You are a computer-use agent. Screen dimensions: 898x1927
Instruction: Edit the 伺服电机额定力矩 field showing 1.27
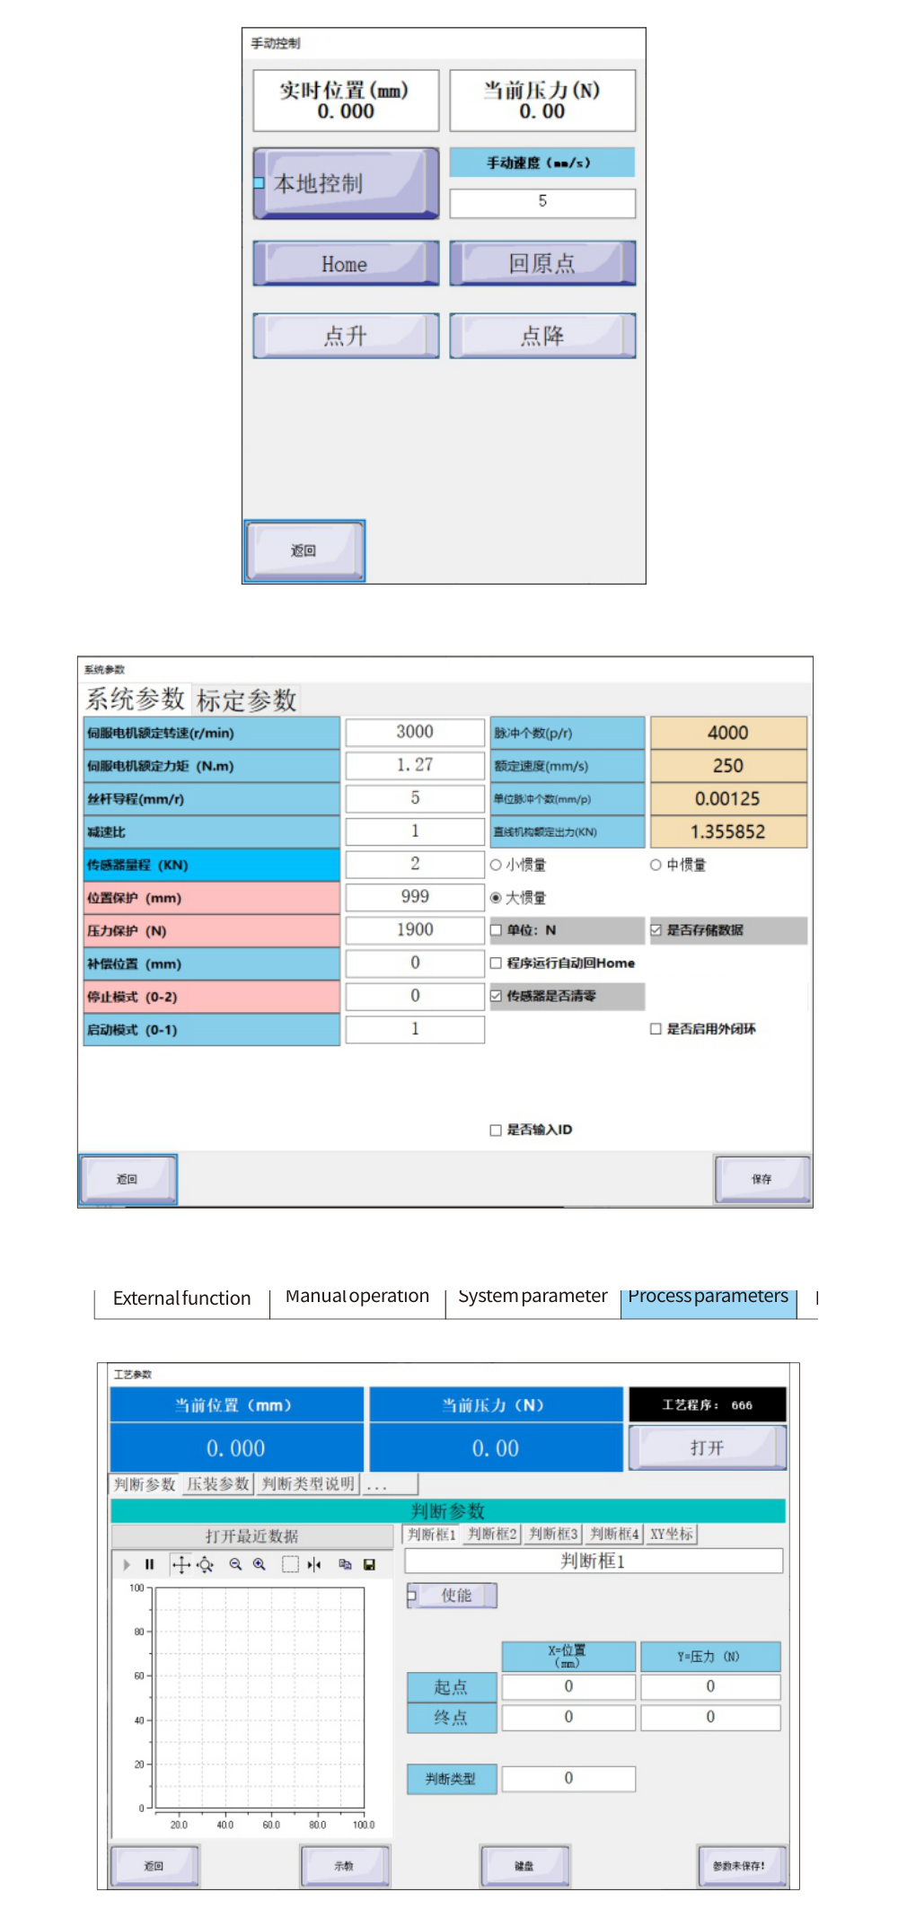pos(415,765)
